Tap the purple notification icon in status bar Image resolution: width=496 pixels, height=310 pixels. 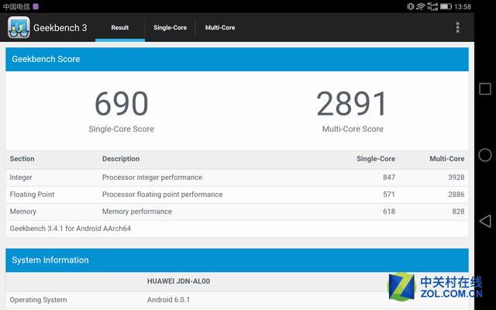click(36, 6)
